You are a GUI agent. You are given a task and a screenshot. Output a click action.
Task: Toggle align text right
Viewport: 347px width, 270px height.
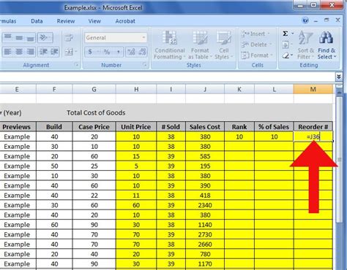tap(30, 52)
